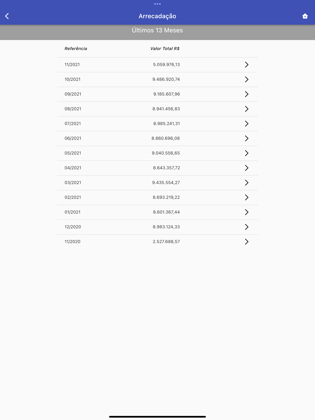This screenshot has width=315, height=420.
Task: Select the 02/2021 reference entry
Action: pyautogui.click(x=157, y=197)
